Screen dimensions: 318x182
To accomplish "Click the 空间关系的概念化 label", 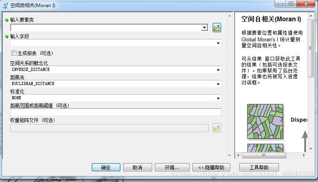I will (x=29, y=63).
